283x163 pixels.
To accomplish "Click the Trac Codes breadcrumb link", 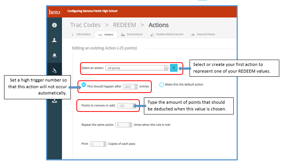I will pyautogui.click(x=85, y=25).
